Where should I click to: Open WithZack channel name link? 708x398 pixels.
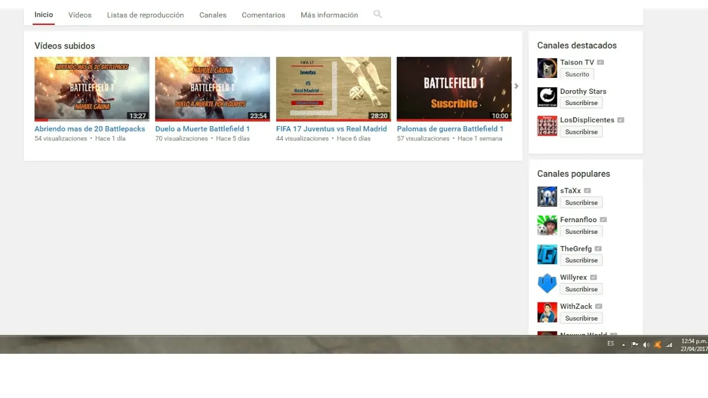tap(576, 306)
